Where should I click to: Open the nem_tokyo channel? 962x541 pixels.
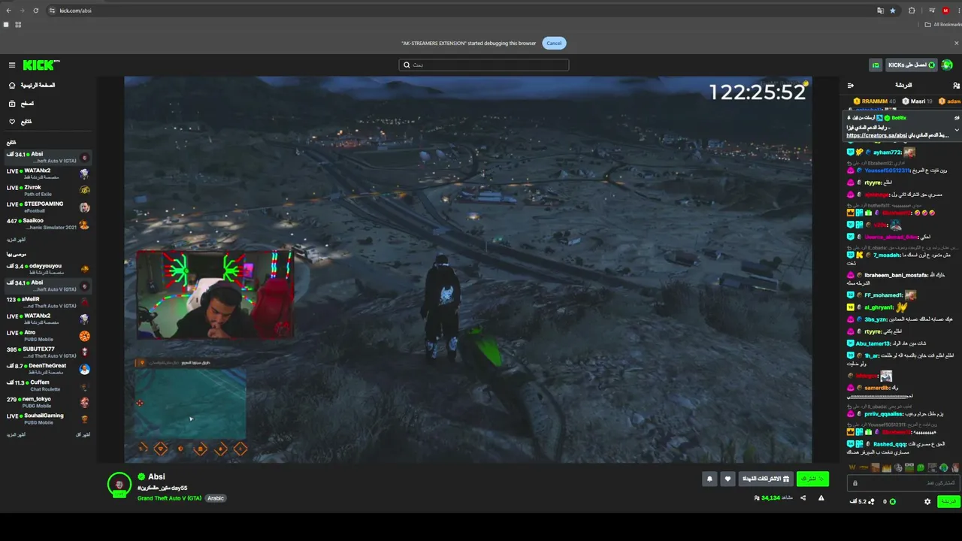[48, 402]
